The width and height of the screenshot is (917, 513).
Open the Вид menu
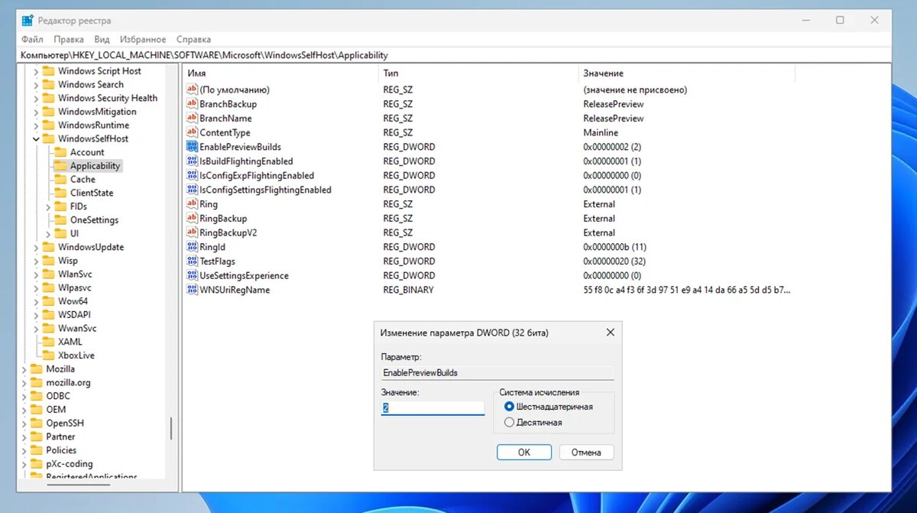102,39
